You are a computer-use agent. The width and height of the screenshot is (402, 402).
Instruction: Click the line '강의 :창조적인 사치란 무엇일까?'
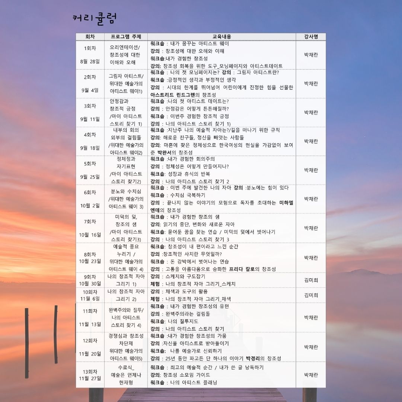click(x=186, y=254)
